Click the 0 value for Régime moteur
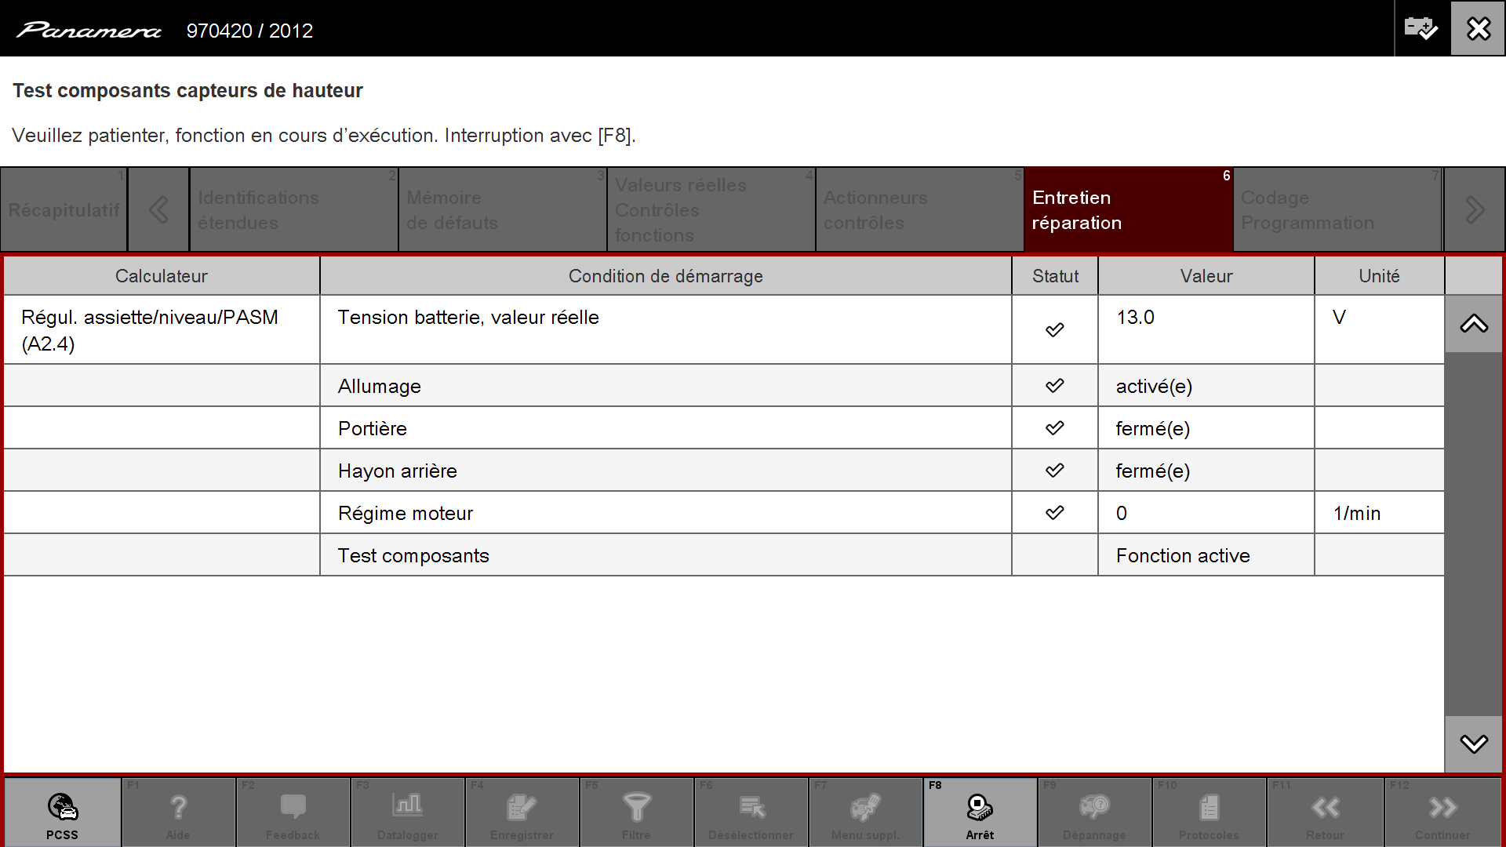This screenshot has height=847, width=1506. 1206,513
